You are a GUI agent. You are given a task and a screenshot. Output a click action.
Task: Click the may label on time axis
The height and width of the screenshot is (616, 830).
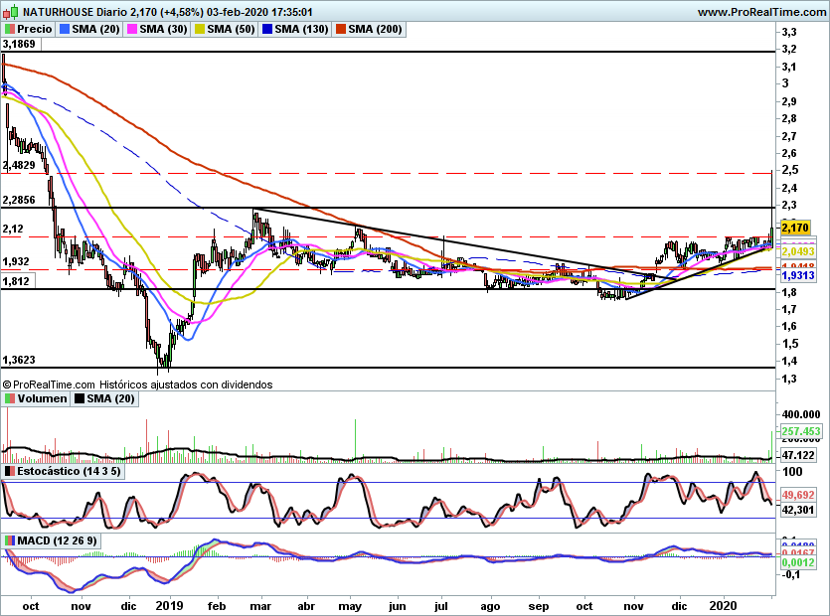(350, 606)
